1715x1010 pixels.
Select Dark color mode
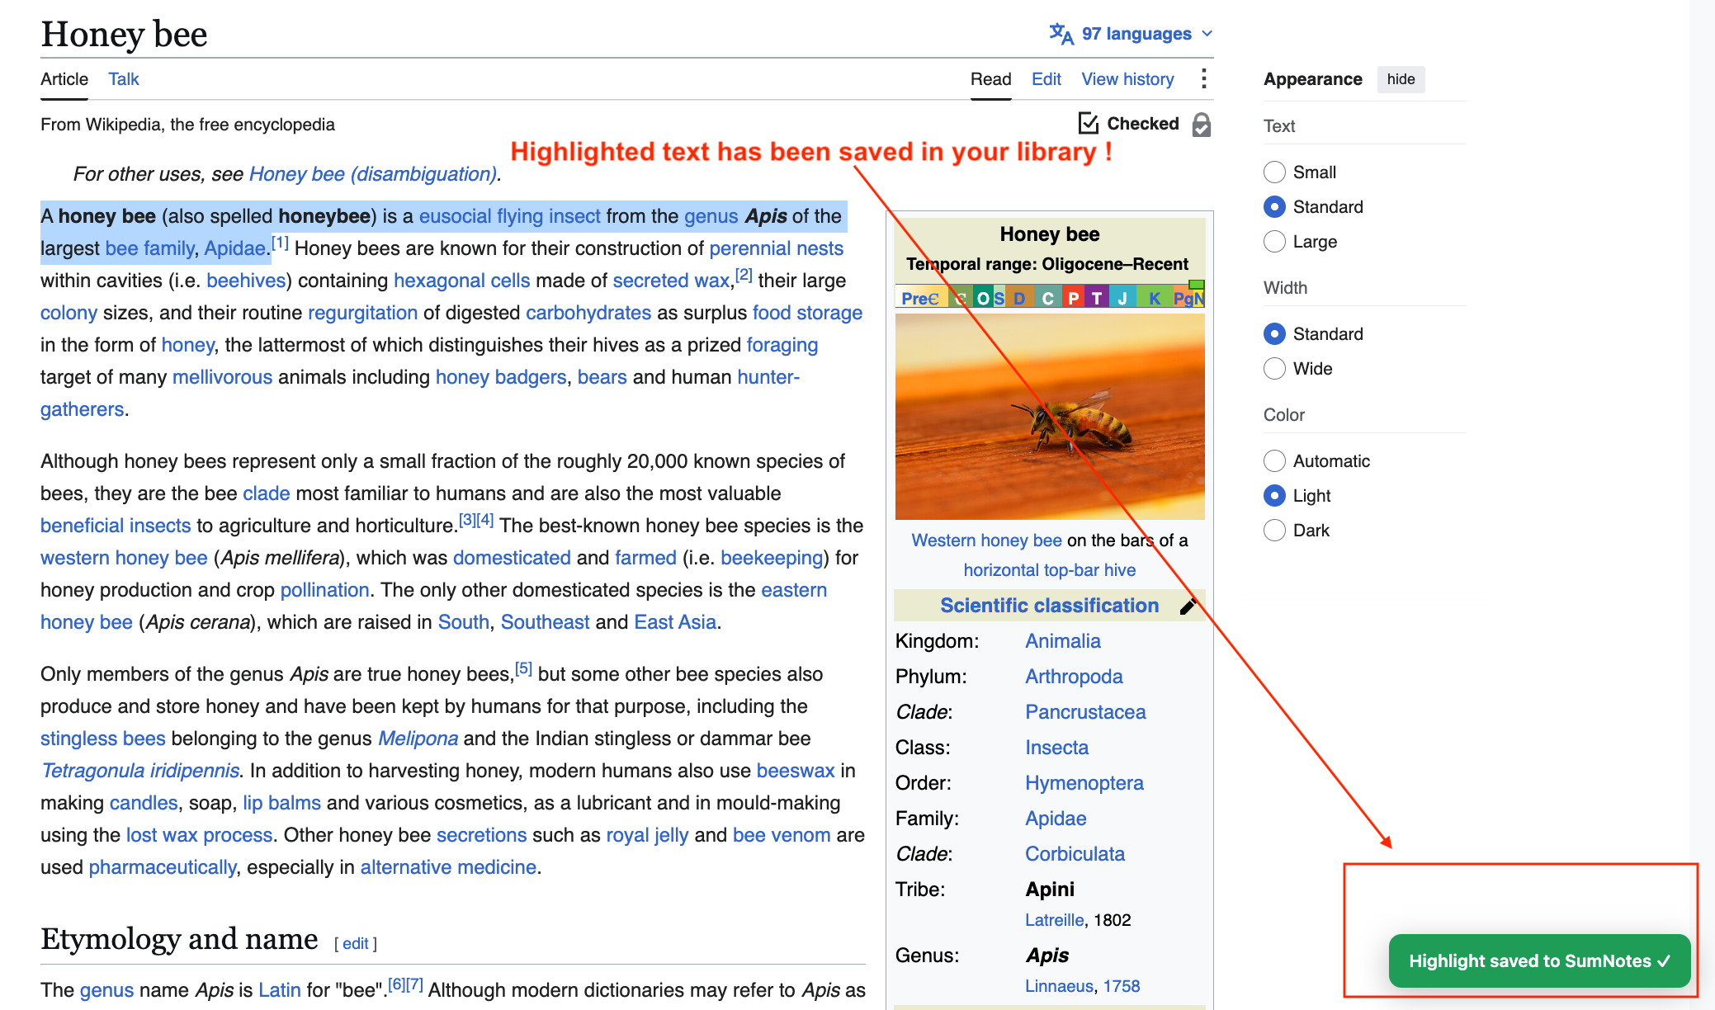(1274, 530)
